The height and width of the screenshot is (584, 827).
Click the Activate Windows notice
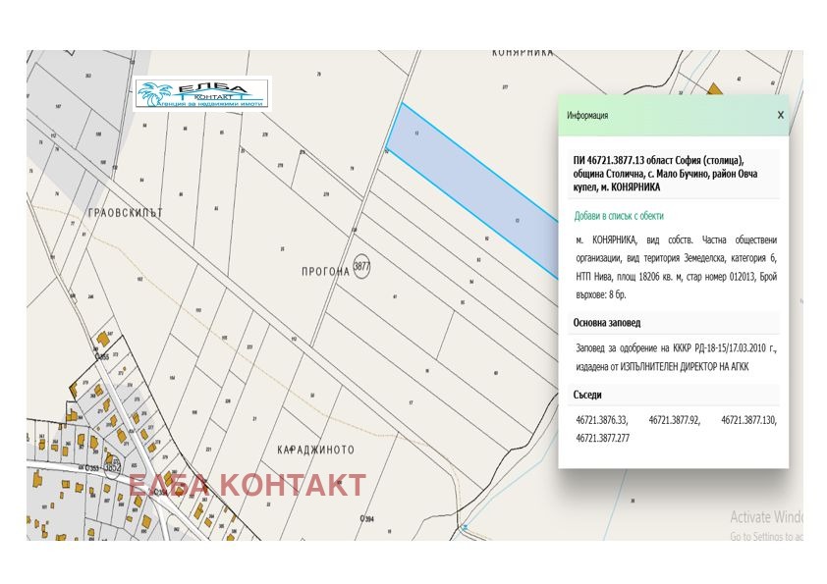(766, 517)
